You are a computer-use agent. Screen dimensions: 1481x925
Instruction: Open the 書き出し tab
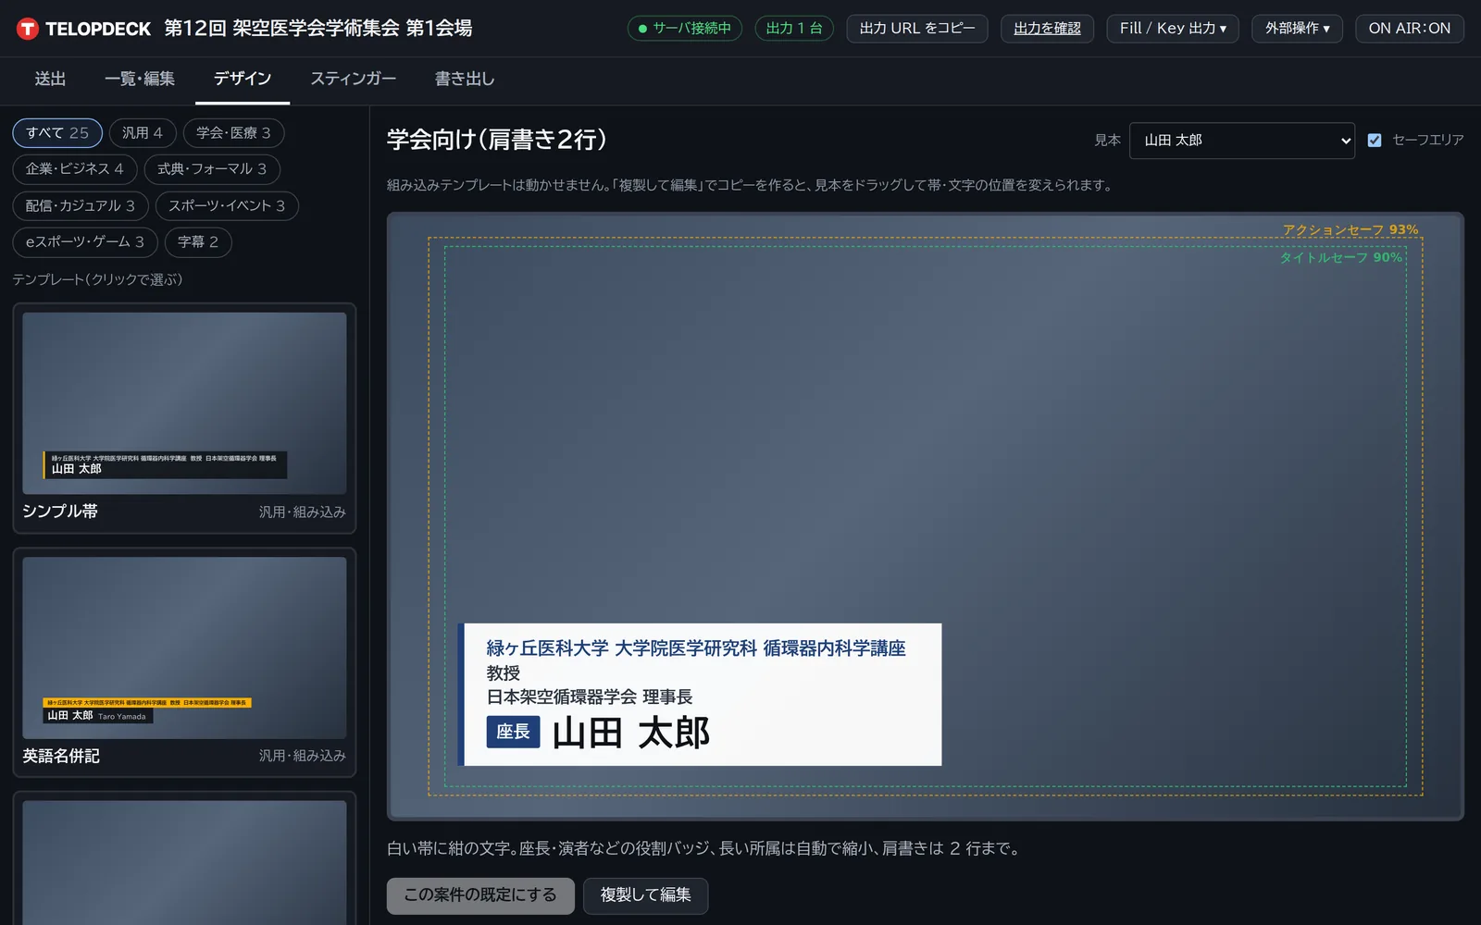point(465,80)
